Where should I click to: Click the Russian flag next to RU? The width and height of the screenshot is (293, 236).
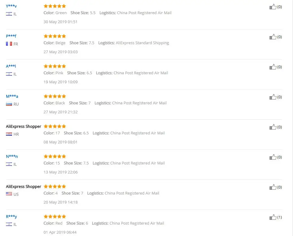pyautogui.click(x=9, y=104)
